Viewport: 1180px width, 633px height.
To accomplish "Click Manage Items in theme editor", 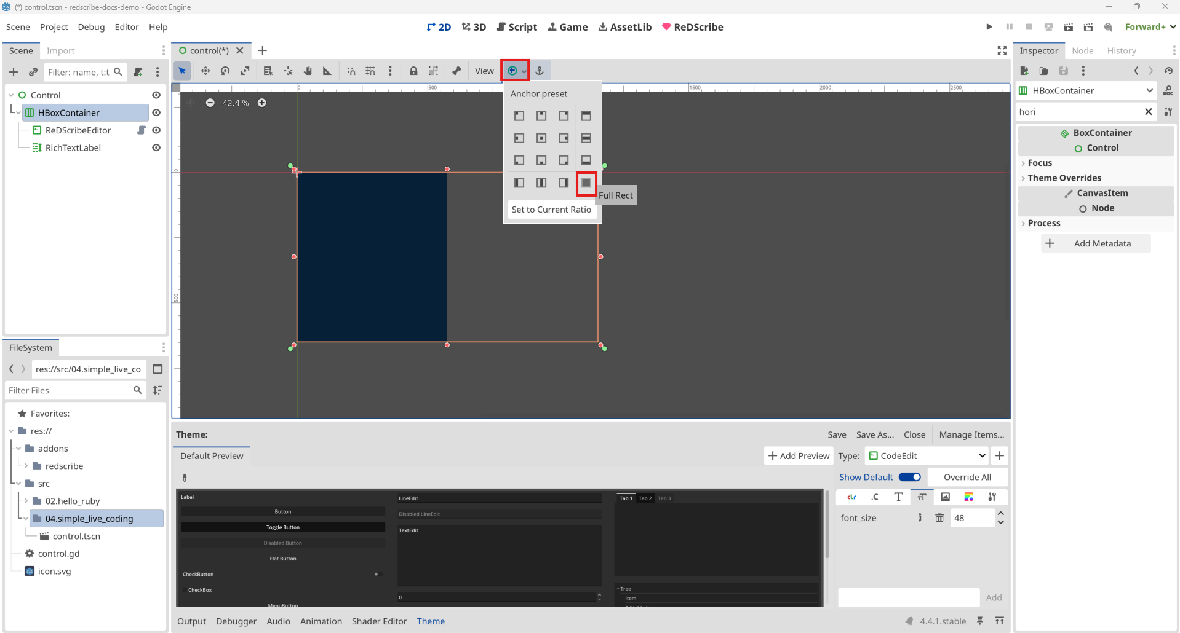I will coord(971,434).
